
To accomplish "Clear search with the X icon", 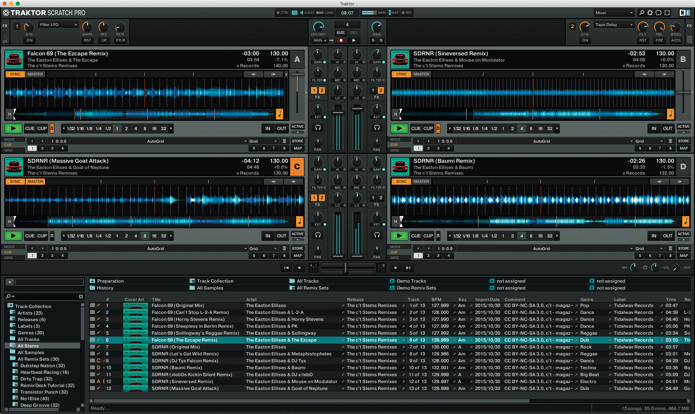I will coord(81,297).
